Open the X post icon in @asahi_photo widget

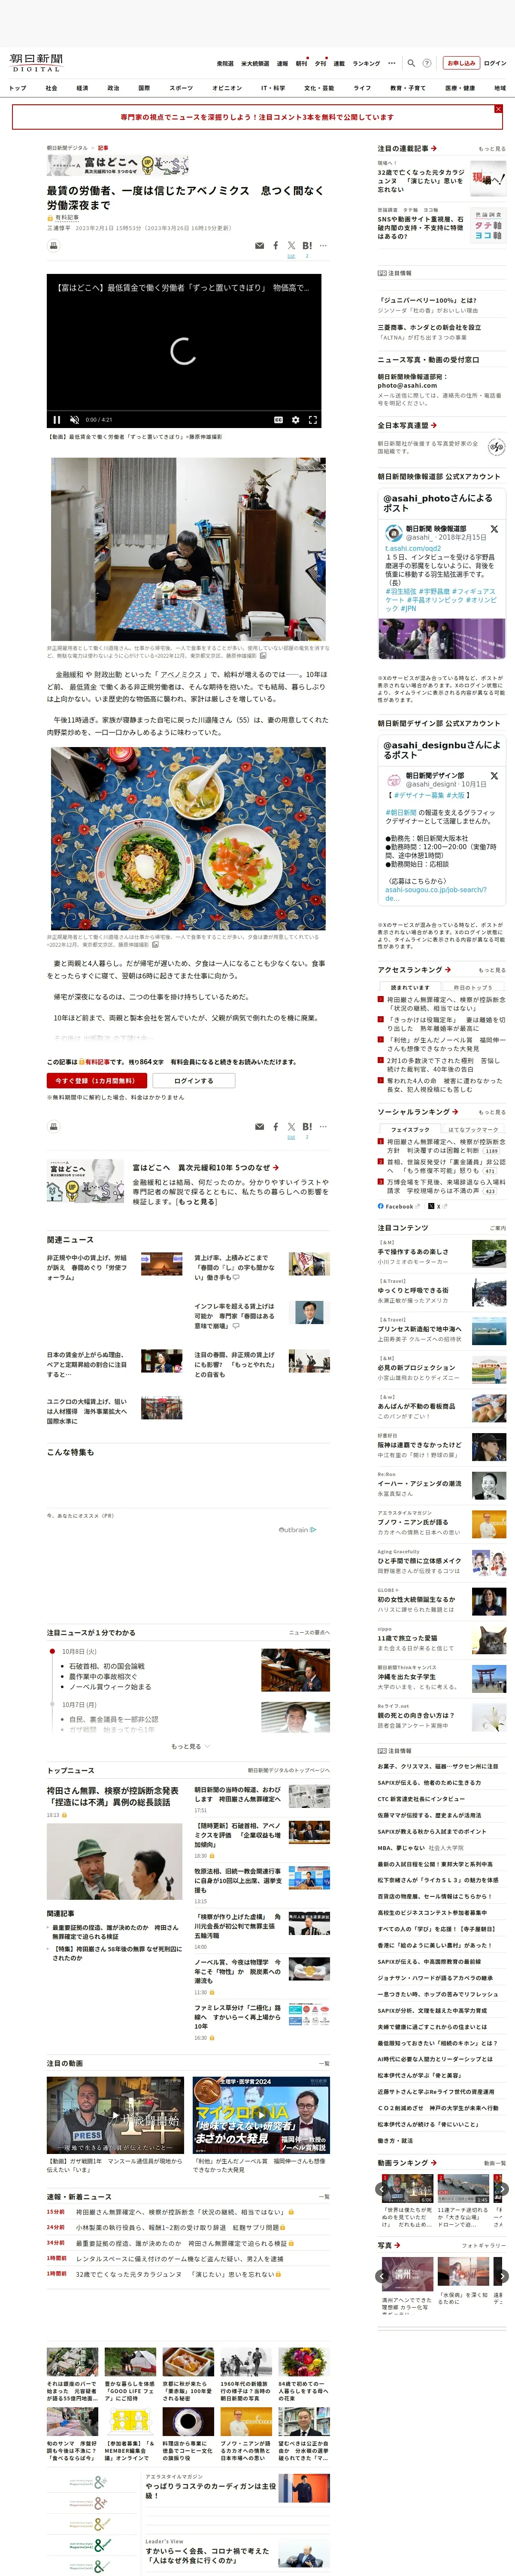point(494,529)
